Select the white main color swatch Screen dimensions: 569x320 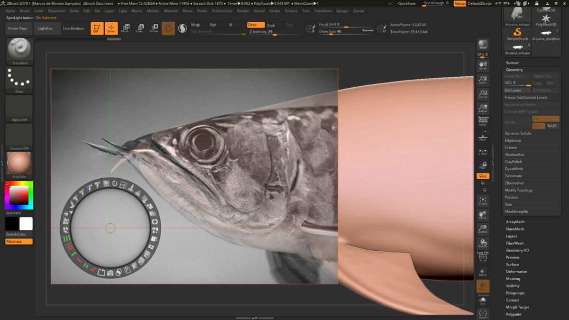(x=26, y=224)
